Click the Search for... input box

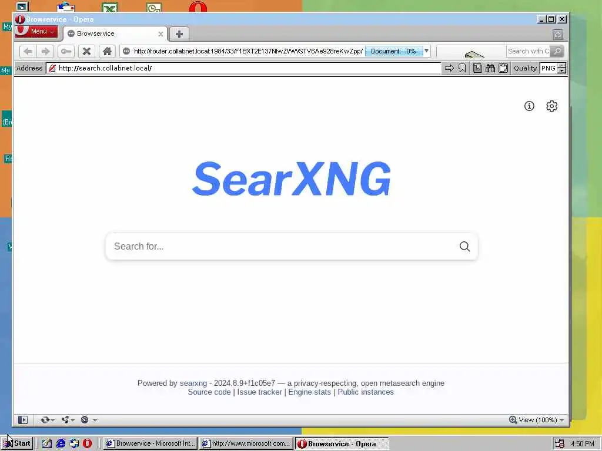(x=283, y=246)
